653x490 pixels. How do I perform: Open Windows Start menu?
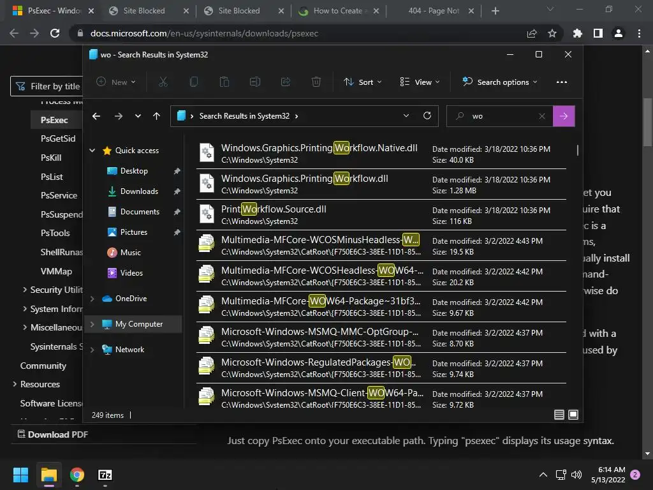point(20,475)
